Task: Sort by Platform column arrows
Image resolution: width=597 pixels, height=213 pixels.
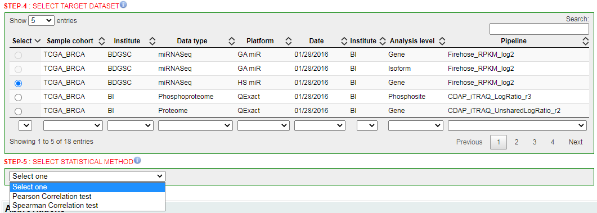Action: [289, 41]
